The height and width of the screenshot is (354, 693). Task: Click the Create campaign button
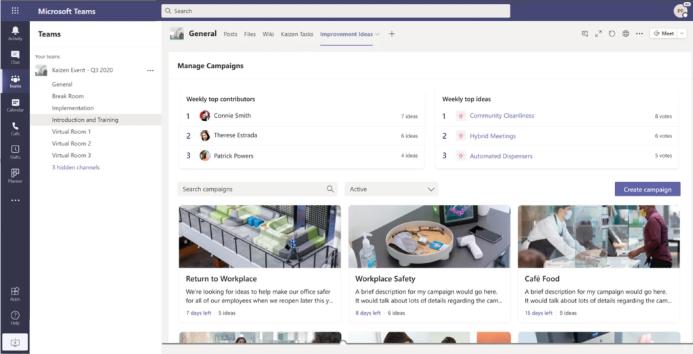point(647,190)
